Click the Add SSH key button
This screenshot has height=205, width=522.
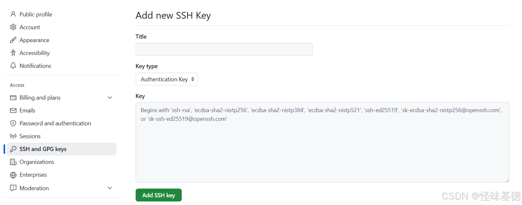click(x=158, y=195)
